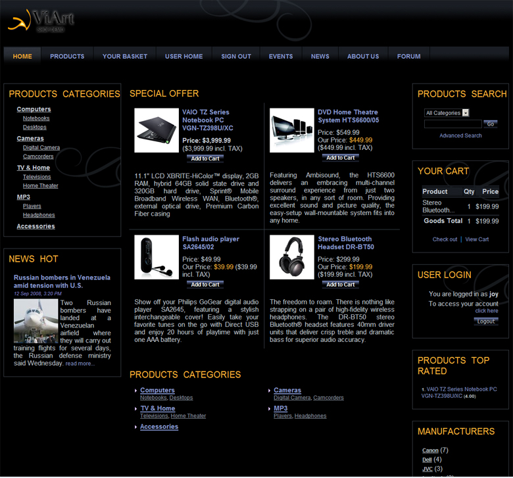513x478 pixels.
Task: Open Cameras in the sidebar categories
Action: pyautogui.click(x=30, y=138)
